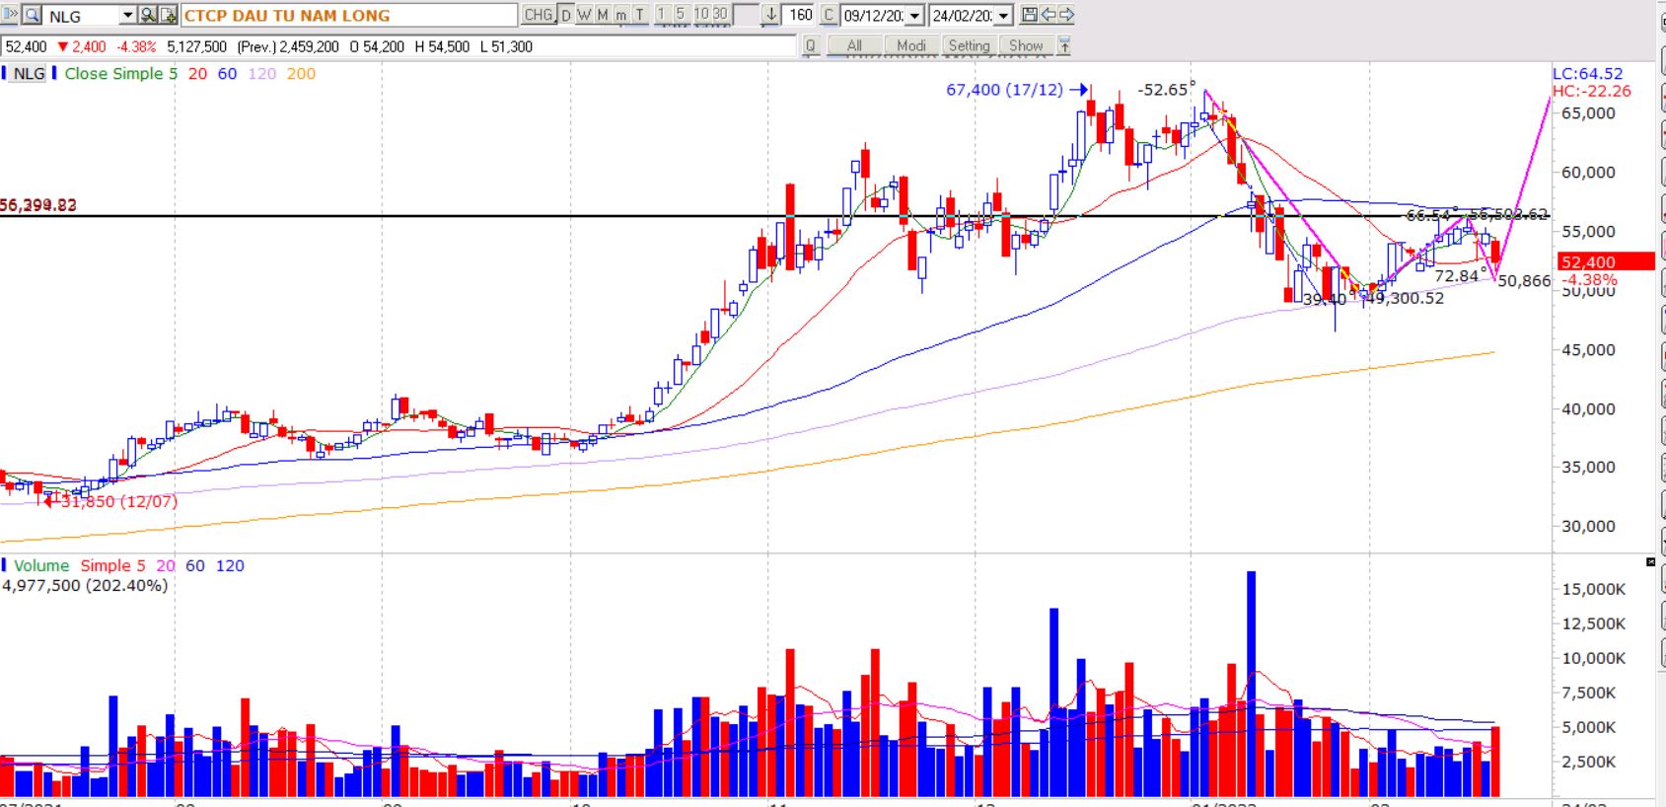
Task: Click the 'Modi' tab button
Action: (910, 45)
